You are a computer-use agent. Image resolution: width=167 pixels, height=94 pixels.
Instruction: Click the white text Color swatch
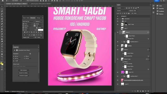(x=41, y=30)
